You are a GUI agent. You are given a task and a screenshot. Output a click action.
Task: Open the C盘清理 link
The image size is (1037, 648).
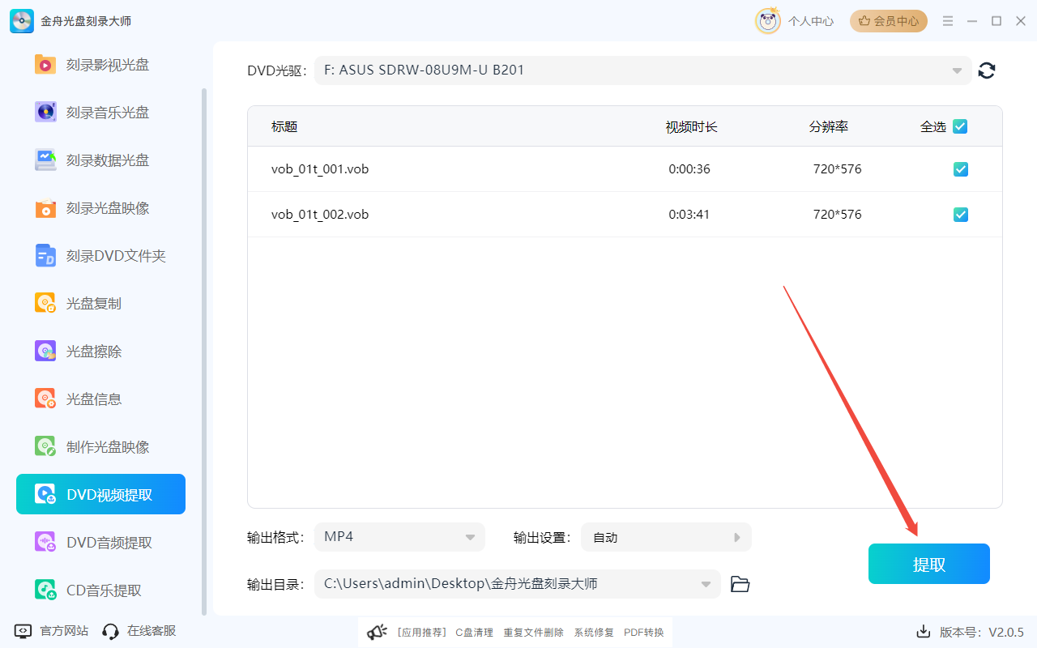click(474, 633)
